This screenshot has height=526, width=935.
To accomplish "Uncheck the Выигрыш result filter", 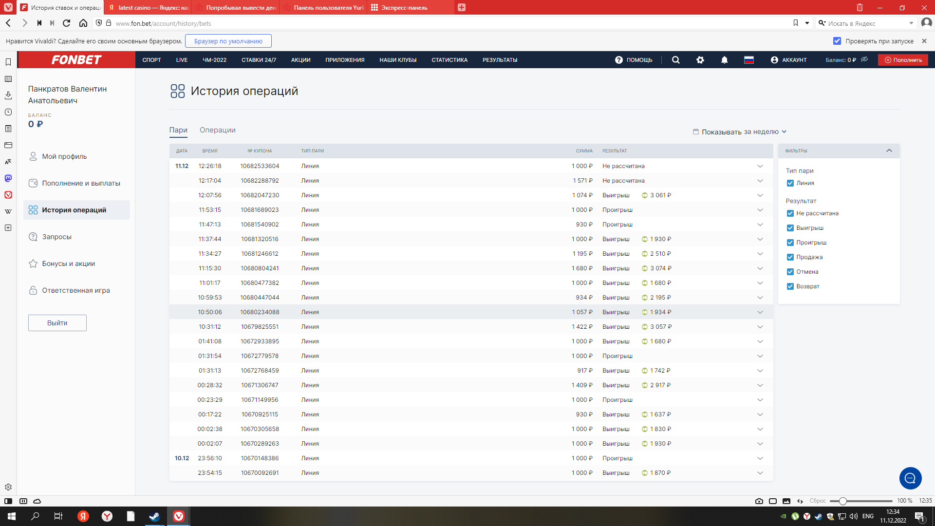I will (x=790, y=228).
